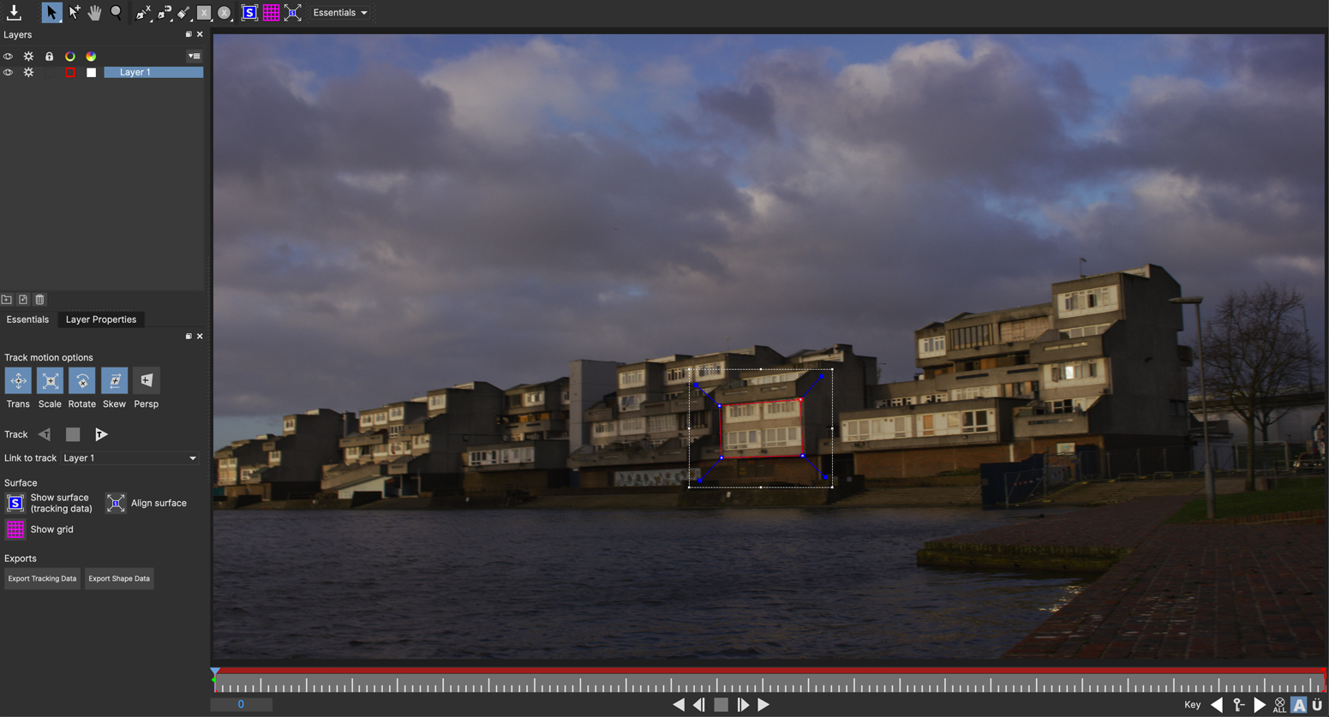Stop tracking button in Track row
The height and width of the screenshot is (717, 1329).
click(x=73, y=434)
